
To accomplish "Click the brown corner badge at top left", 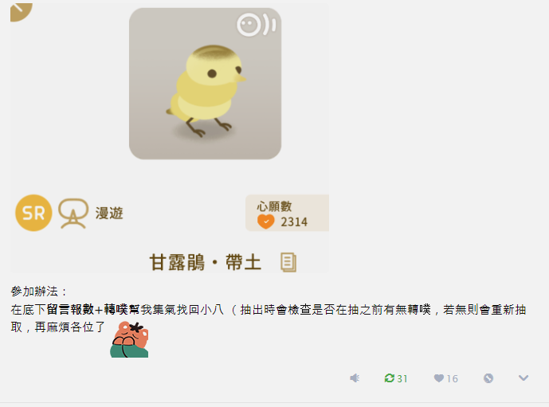I will tap(21, 12).
